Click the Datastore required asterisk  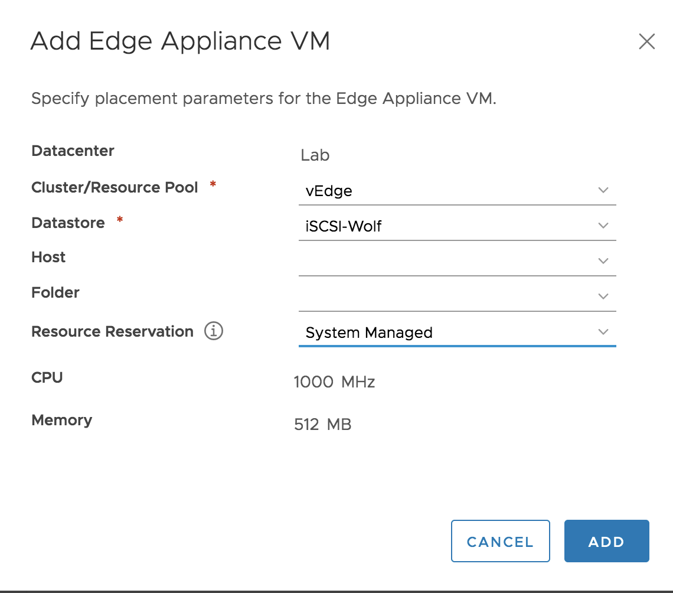click(x=119, y=220)
